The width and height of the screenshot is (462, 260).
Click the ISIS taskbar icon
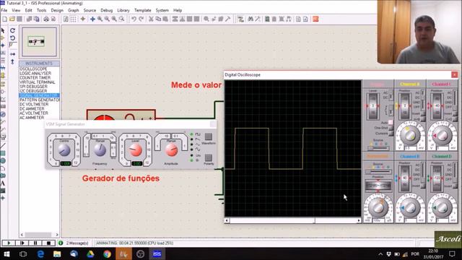coord(157,253)
